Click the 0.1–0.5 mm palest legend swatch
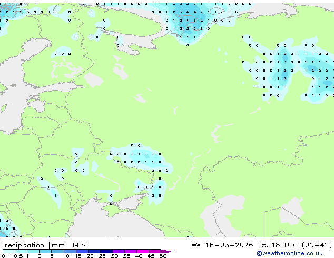The height and width of the screenshot is (258, 334). [9, 251]
